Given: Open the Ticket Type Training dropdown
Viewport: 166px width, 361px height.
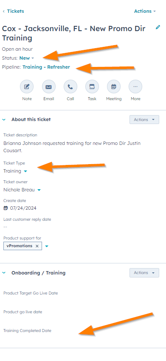Looking at the screenshot, I should click(x=15, y=171).
